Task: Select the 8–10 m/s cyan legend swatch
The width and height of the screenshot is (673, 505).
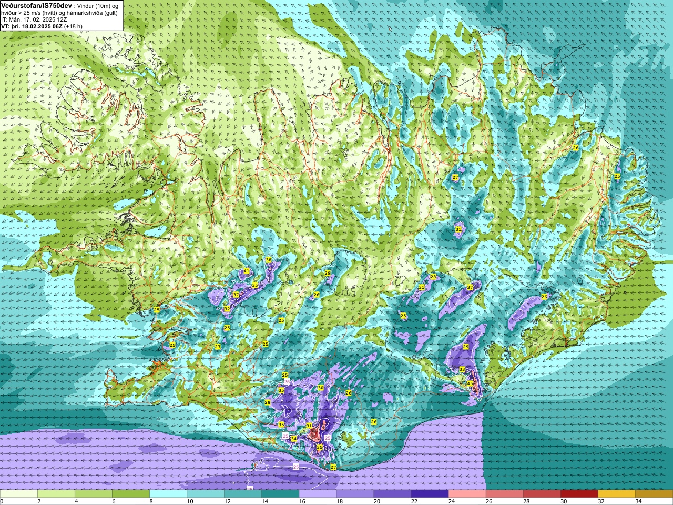Action: pos(168,494)
